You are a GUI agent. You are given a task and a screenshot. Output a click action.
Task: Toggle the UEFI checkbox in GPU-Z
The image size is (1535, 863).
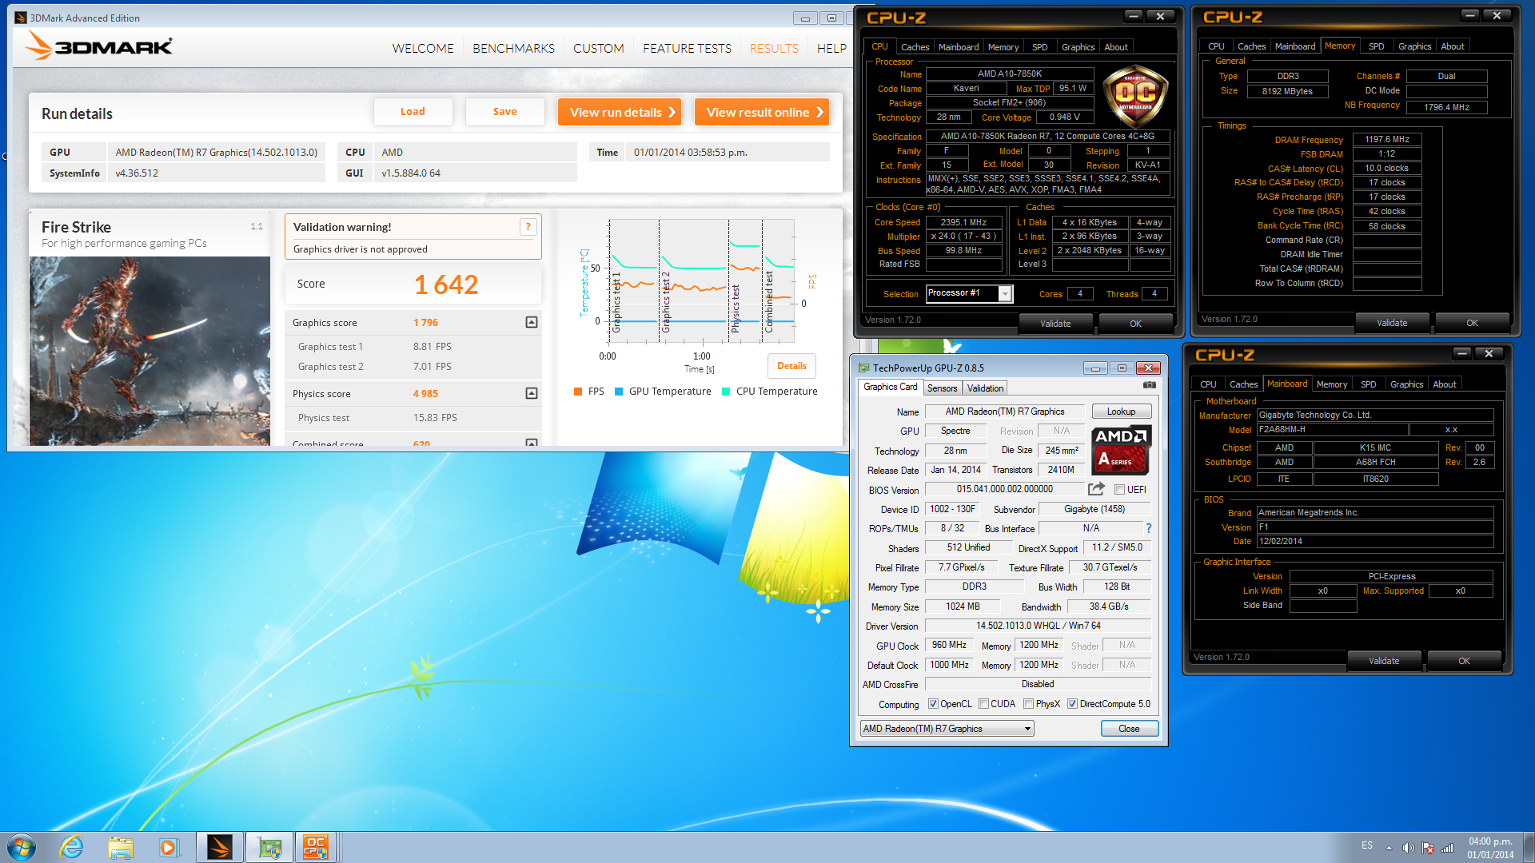point(1119,490)
